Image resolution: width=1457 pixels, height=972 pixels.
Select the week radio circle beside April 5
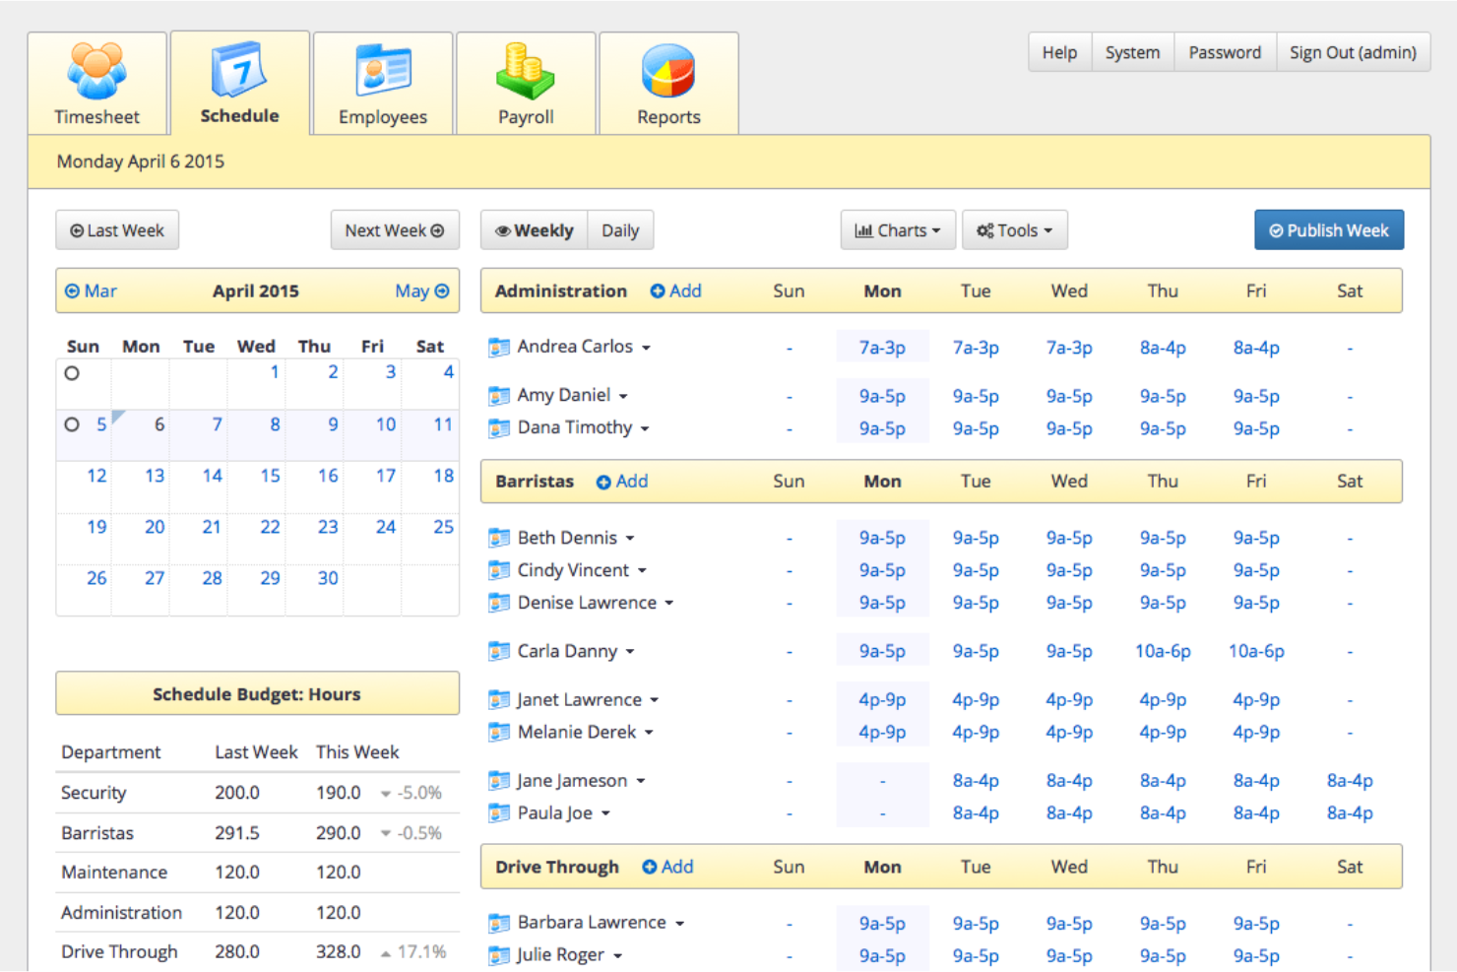click(x=70, y=423)
